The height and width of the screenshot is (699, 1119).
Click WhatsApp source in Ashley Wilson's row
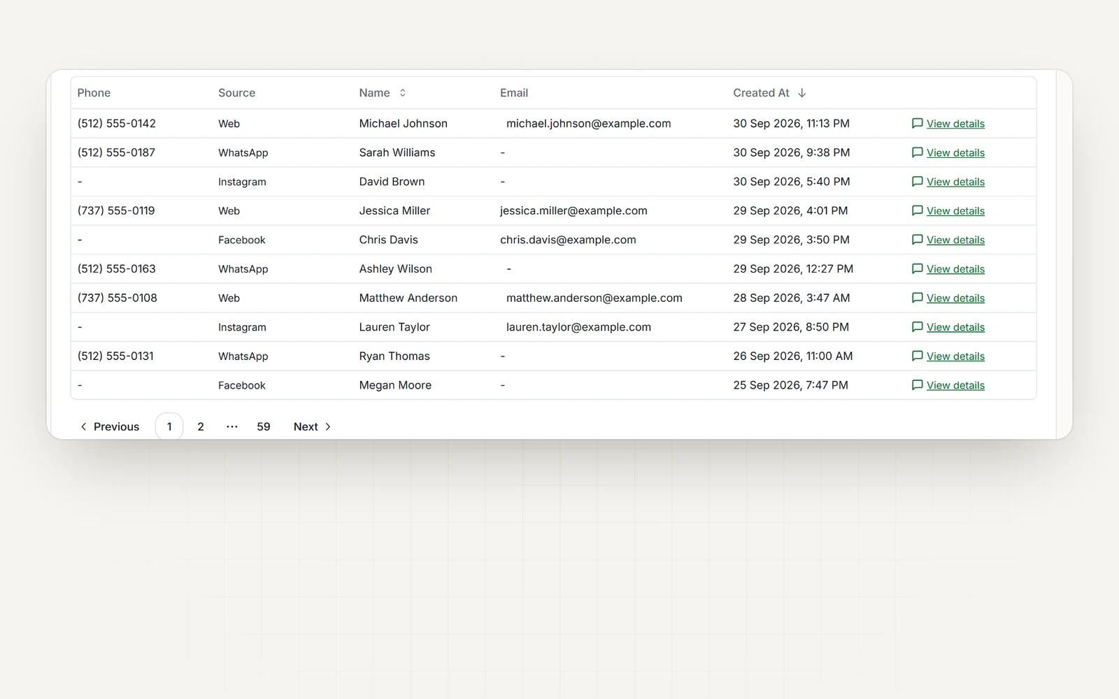[243, 269]
